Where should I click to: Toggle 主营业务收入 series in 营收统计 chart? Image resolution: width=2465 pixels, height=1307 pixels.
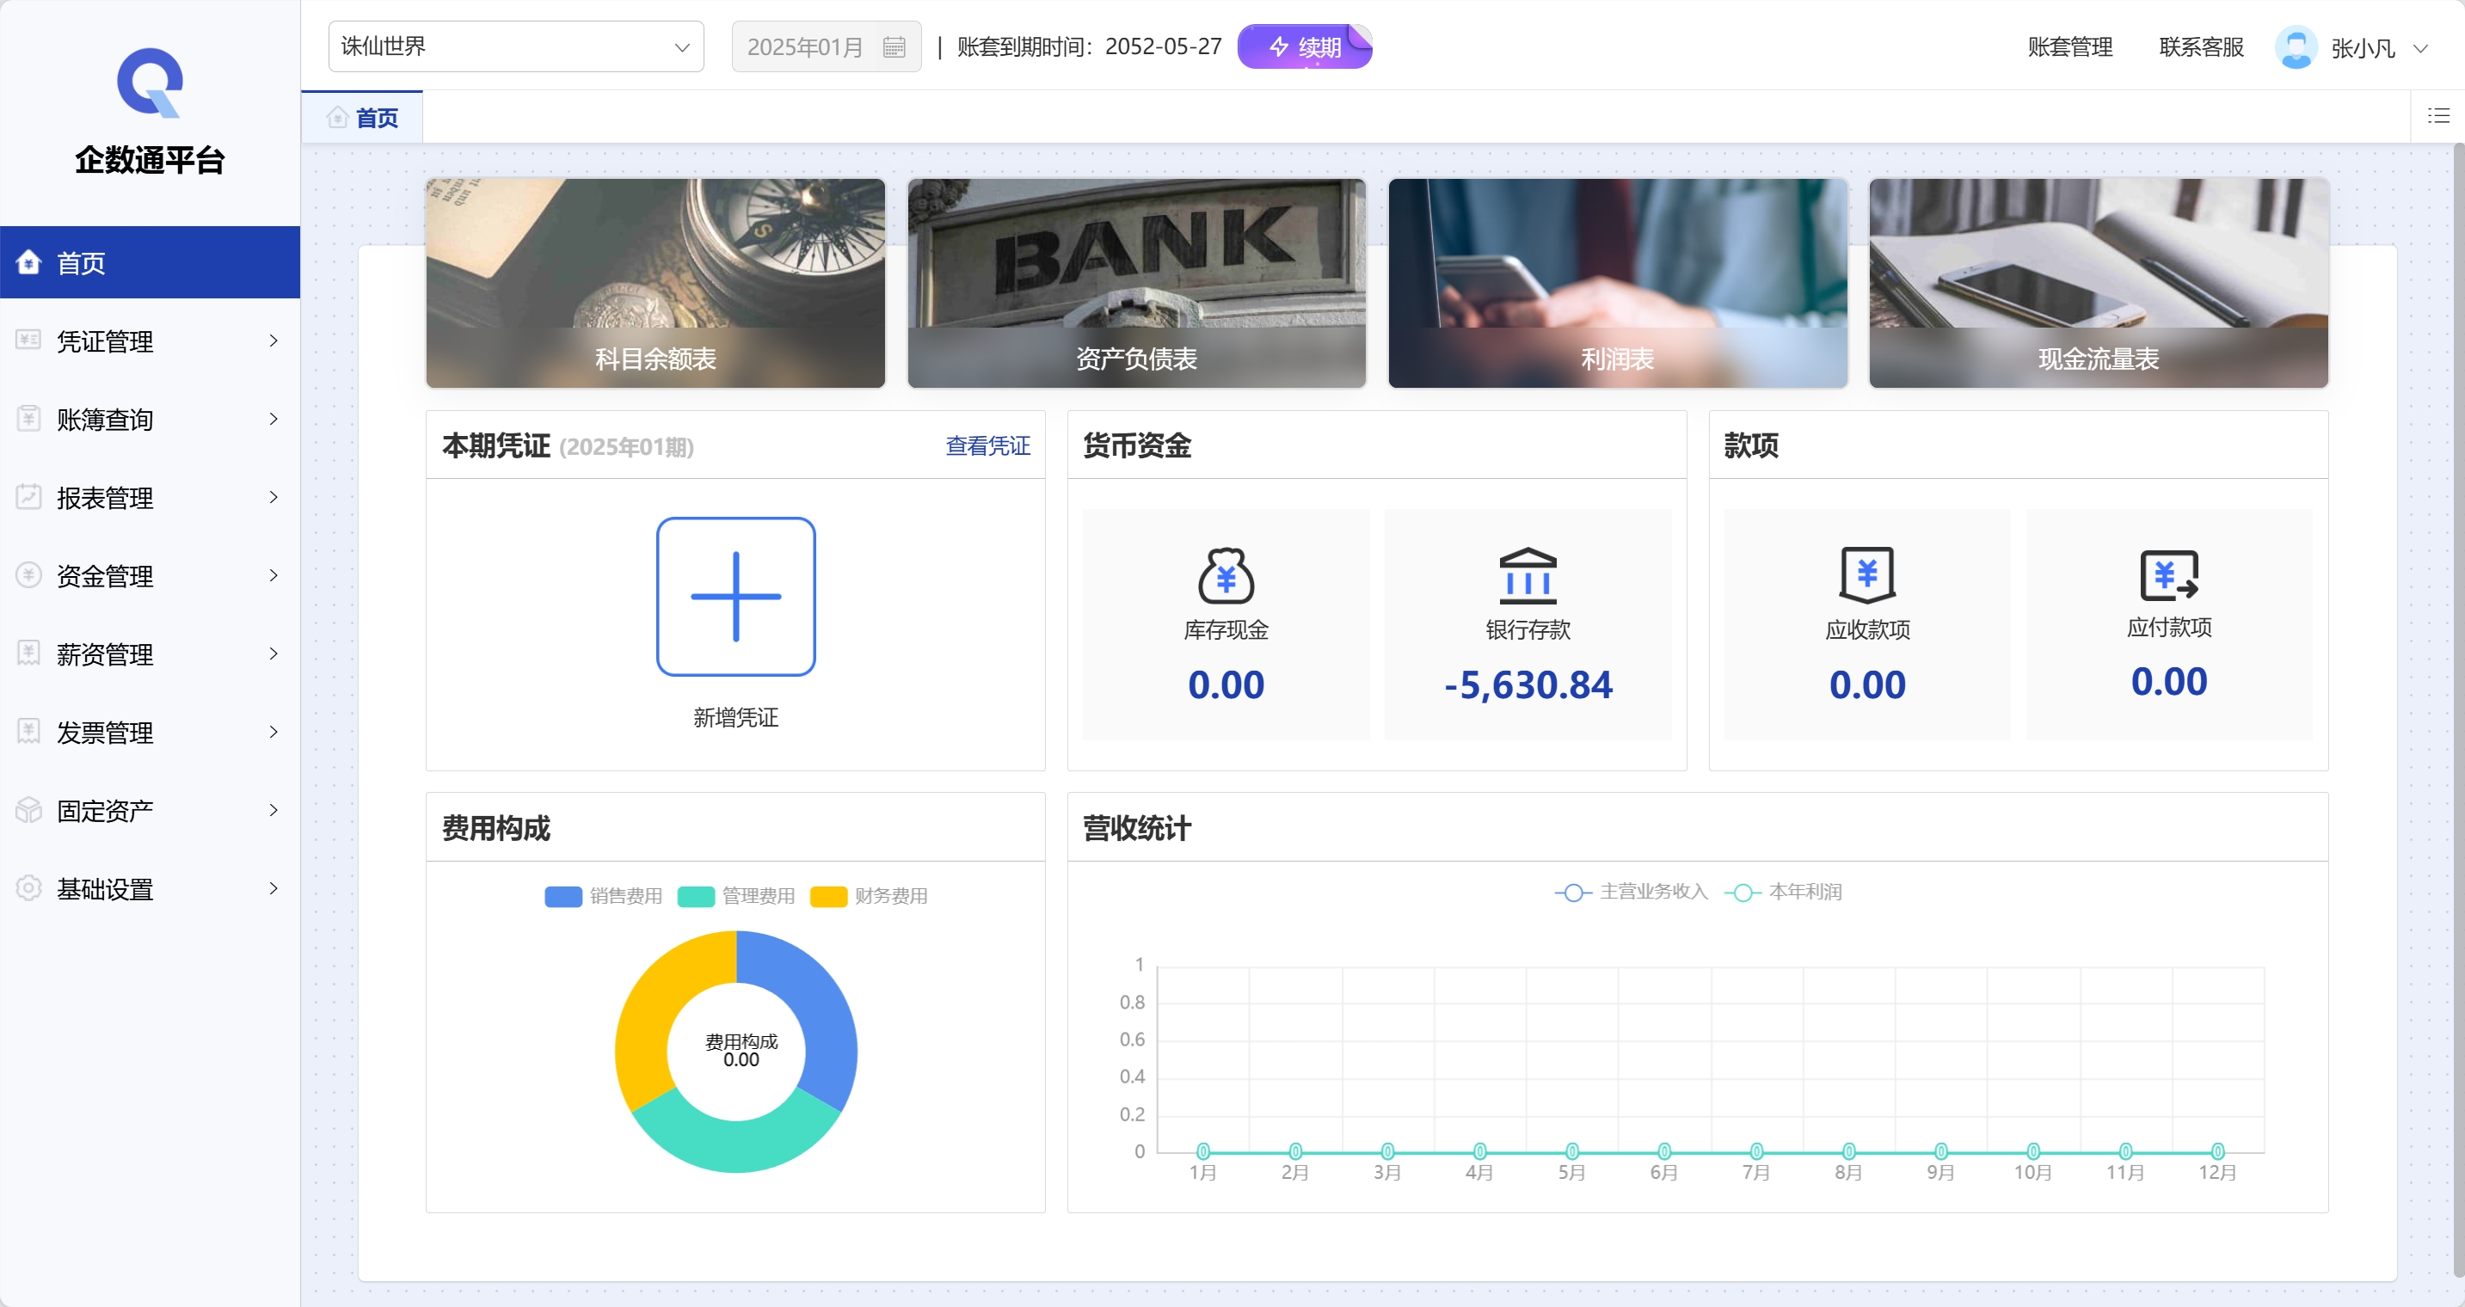(x=1630, y=891)
